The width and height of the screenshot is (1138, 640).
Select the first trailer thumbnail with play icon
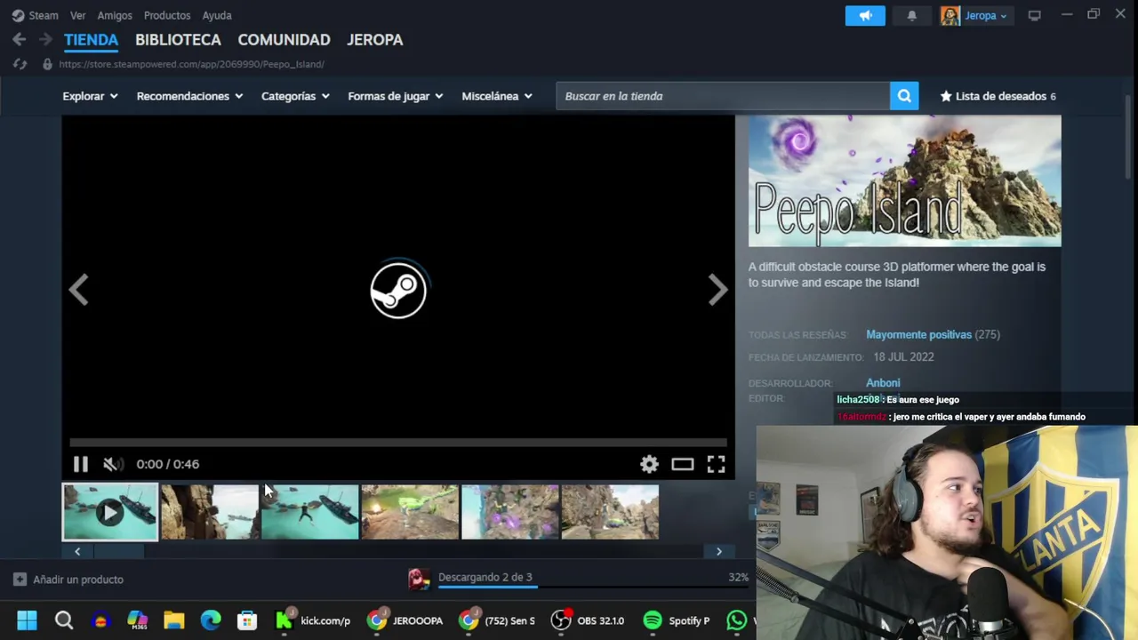(x=110, y=512)
